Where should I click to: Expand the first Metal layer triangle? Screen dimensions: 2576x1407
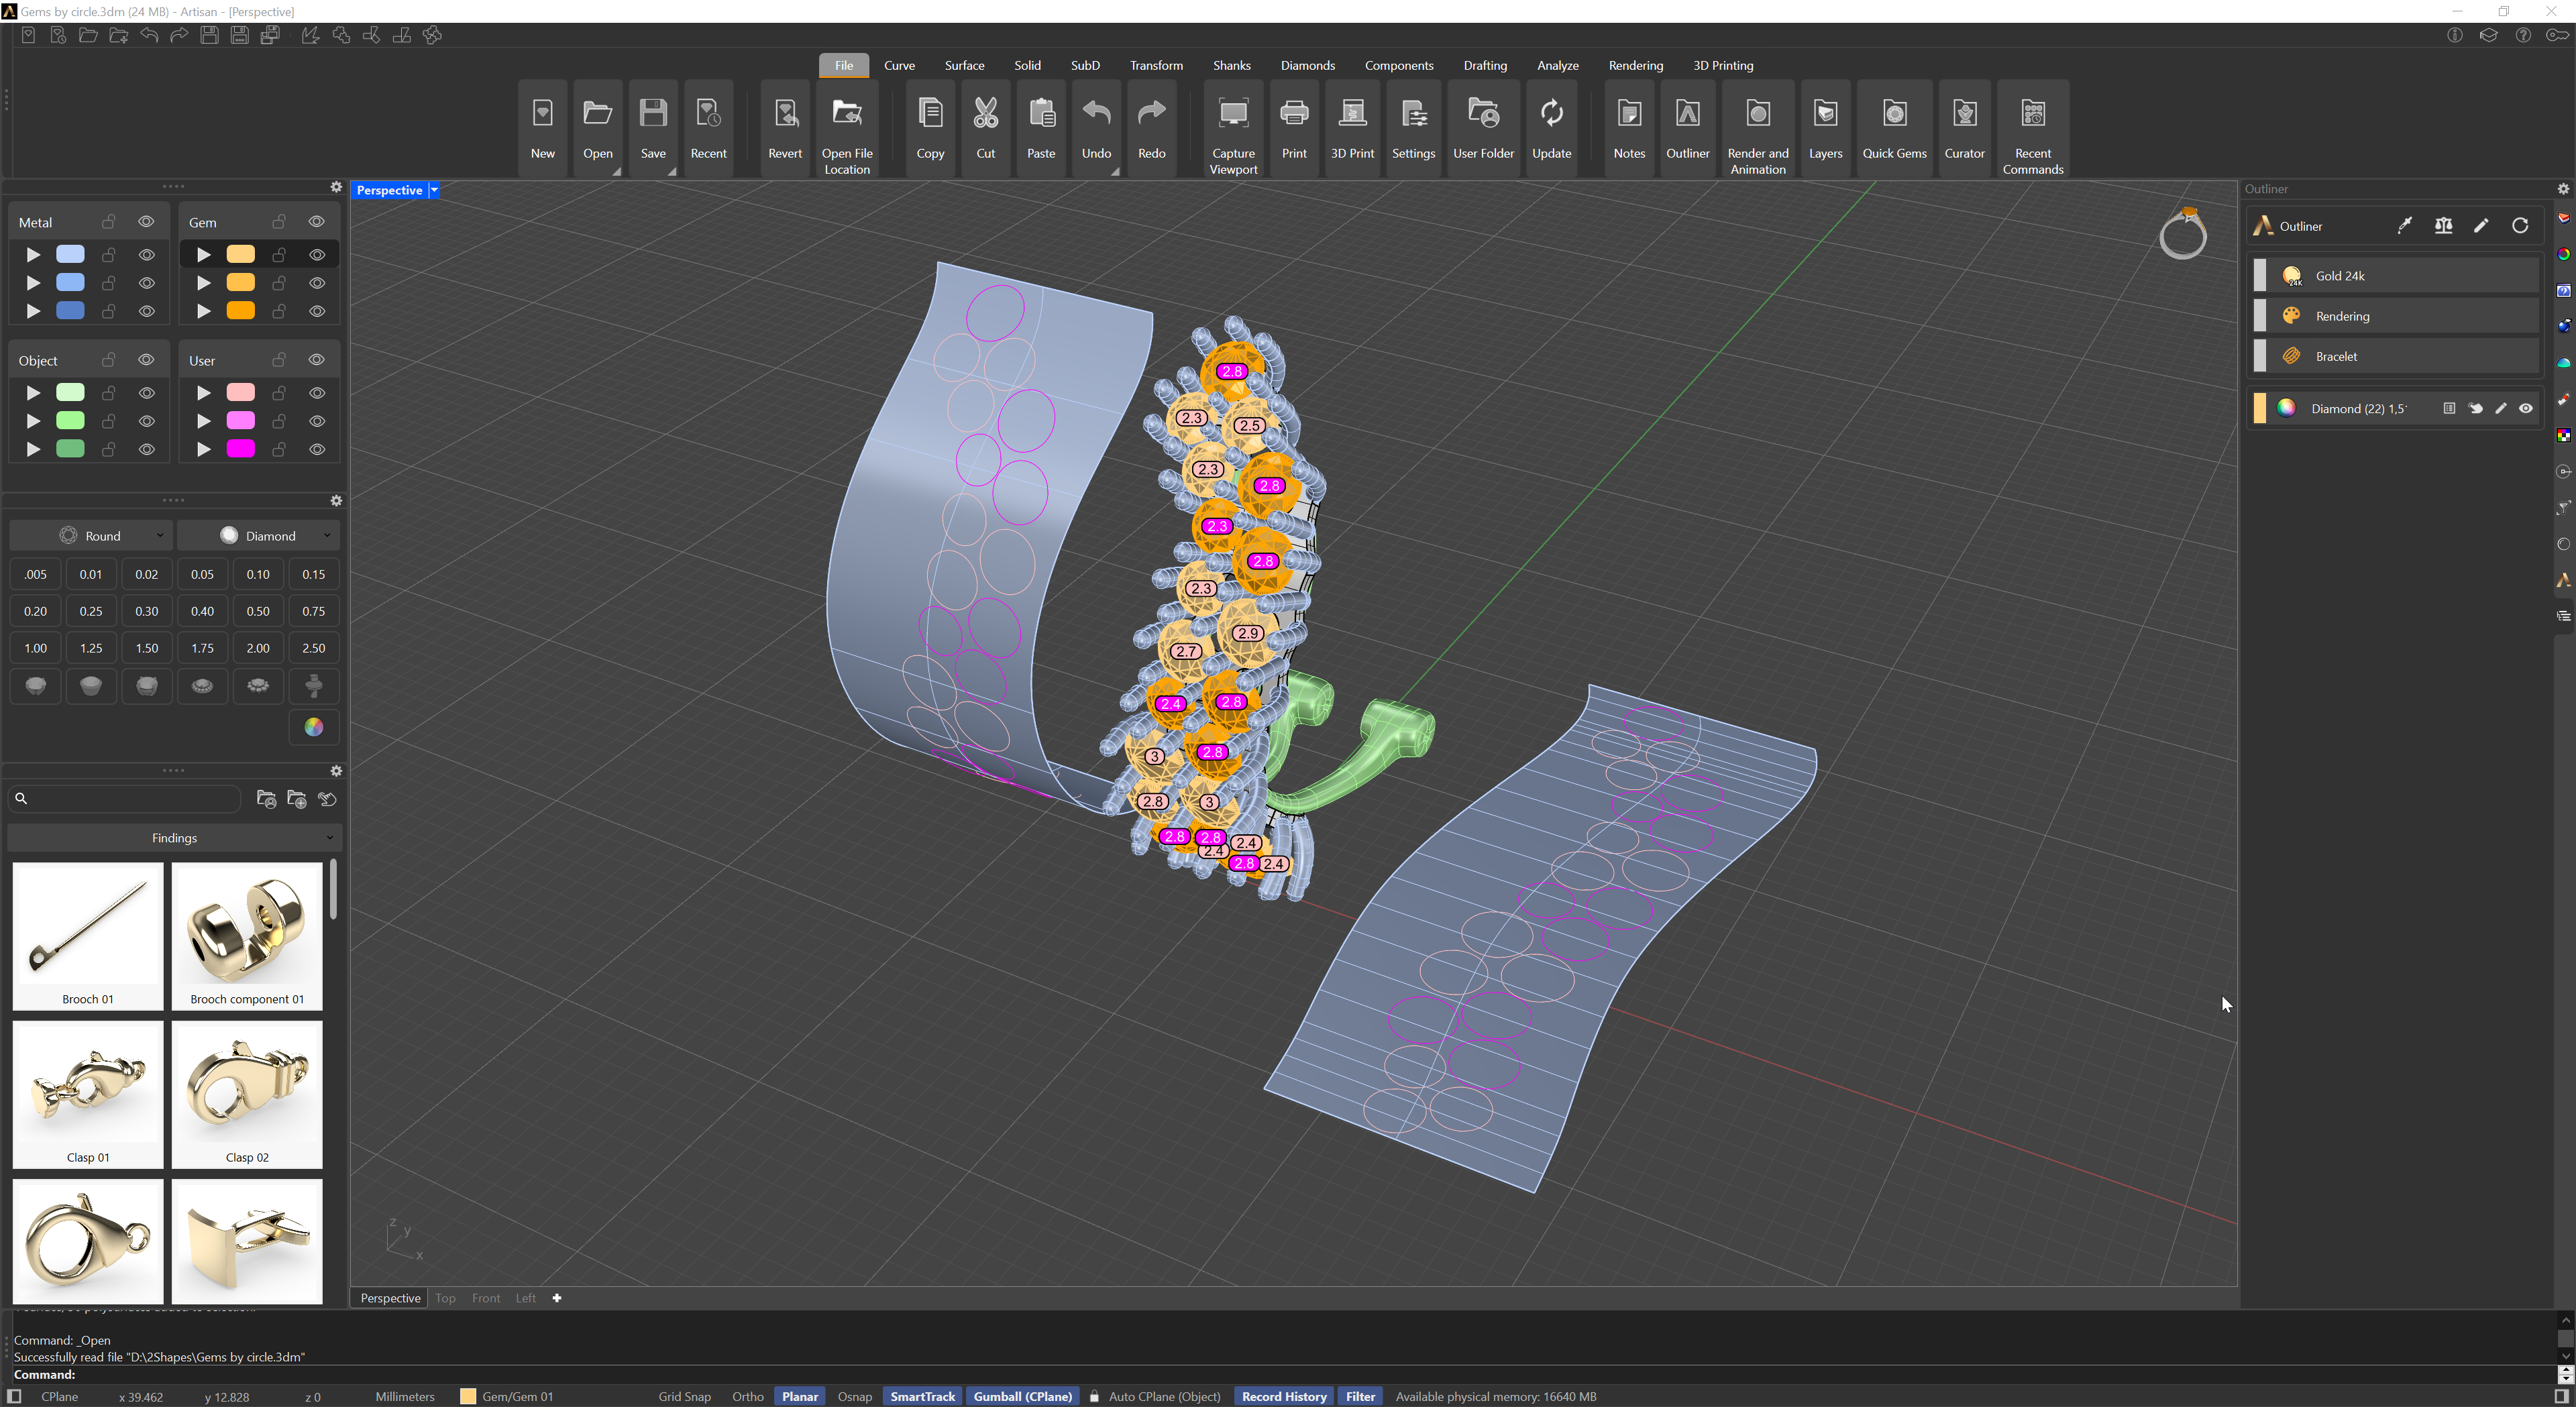[x=33, y=255]
